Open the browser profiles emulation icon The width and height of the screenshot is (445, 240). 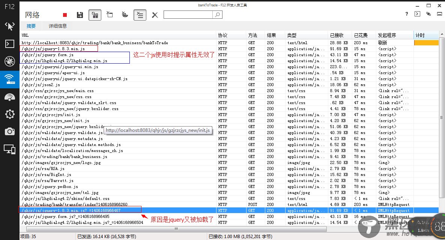(428, 14)
